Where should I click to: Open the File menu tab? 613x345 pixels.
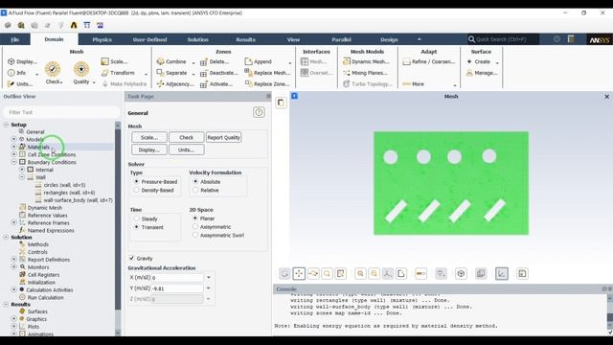pyautogui.click(x=15, y=39)
